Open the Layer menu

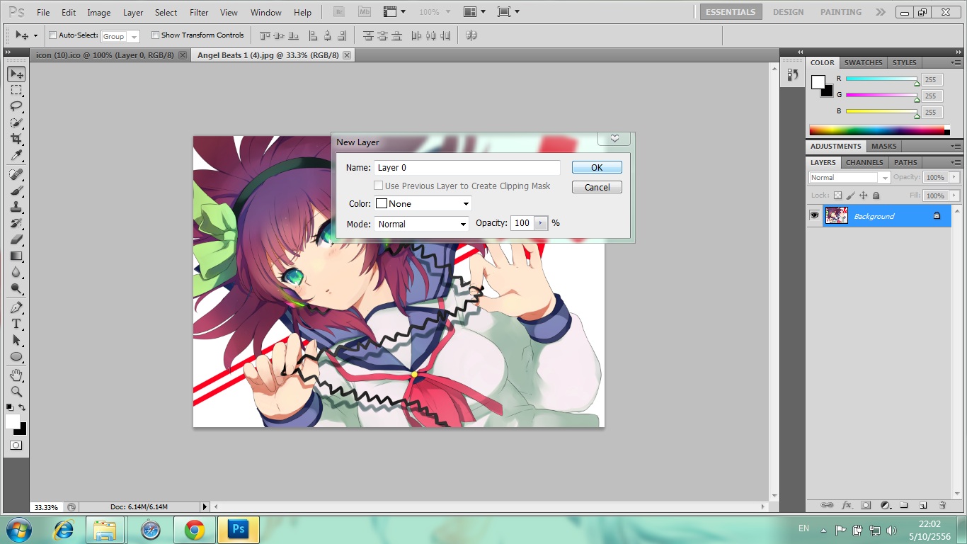coord(133,12)
